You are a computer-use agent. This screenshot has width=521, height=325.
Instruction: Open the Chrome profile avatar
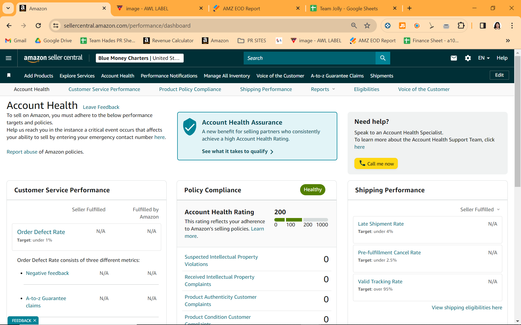tap(497, 25)
